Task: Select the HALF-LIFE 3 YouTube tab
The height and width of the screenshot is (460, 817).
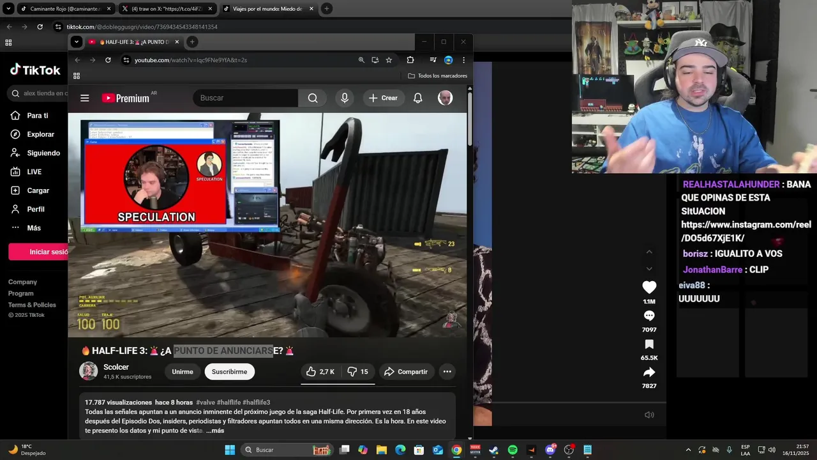Action: click(135, 42)
